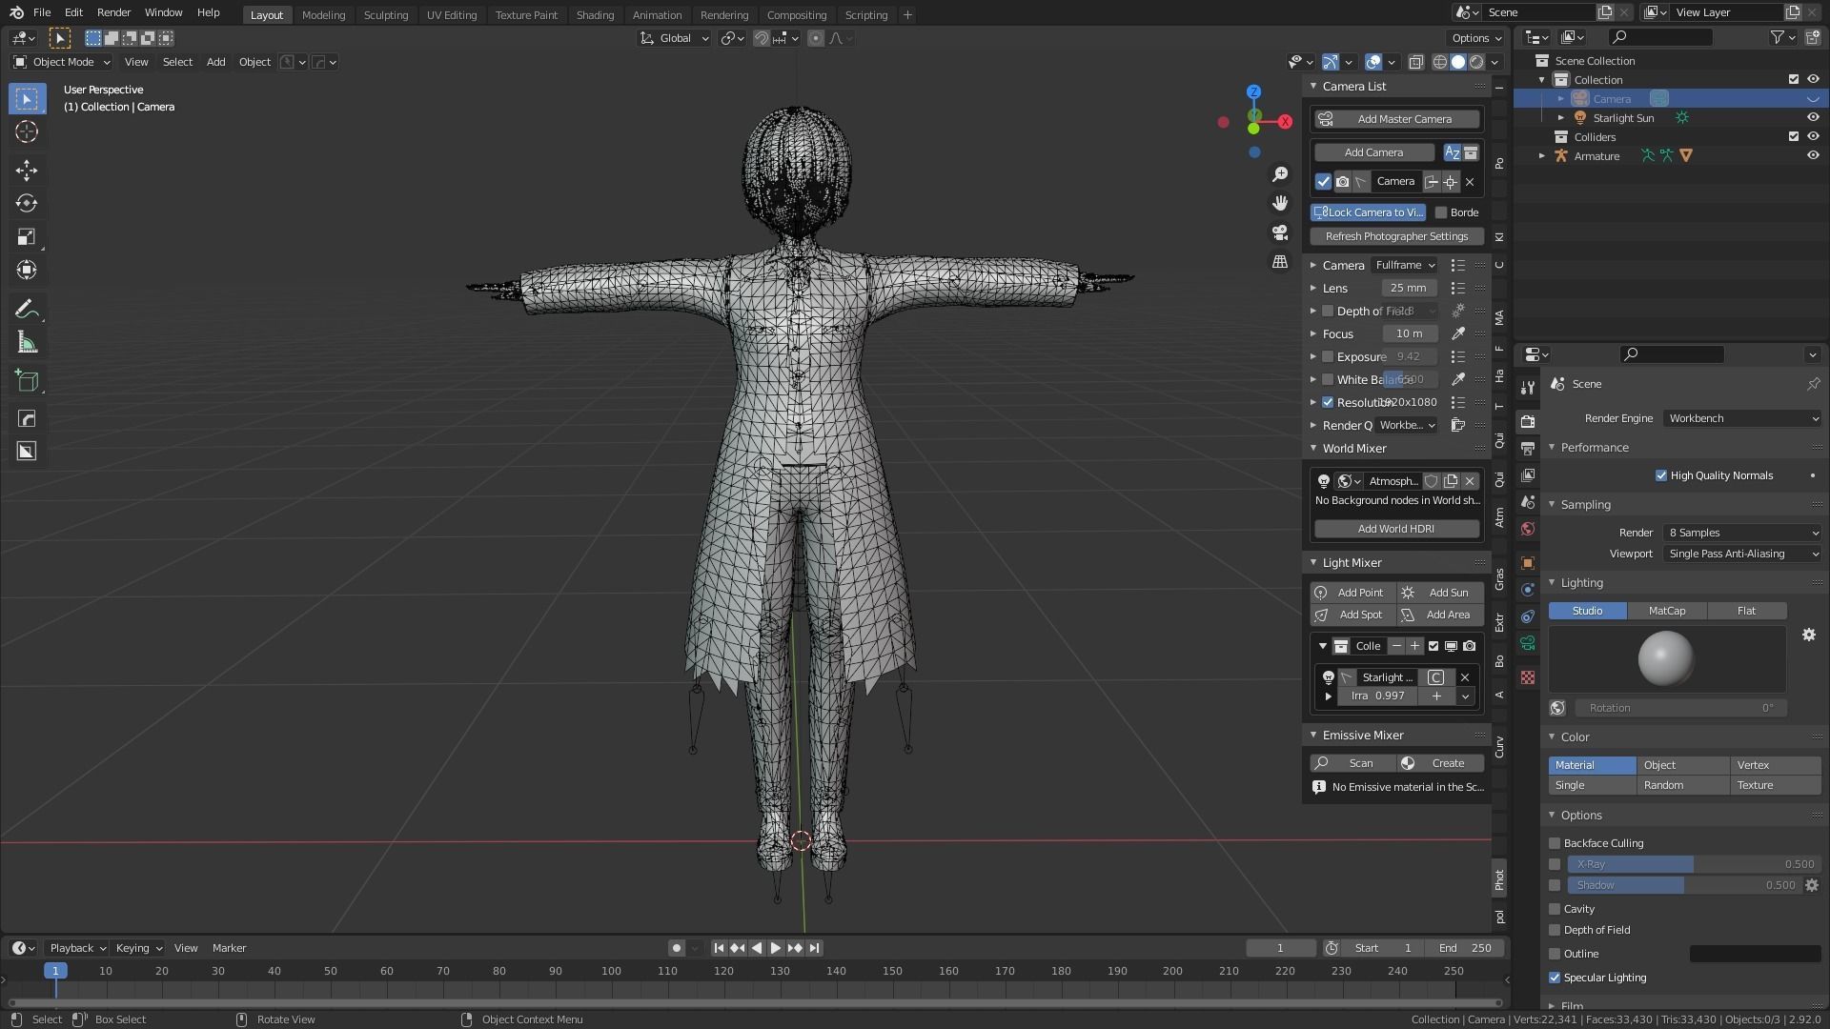Viewport: 1830px width, 1029px height.
Task: Open studio light settings gear icon
Action: pos(1809,635)
